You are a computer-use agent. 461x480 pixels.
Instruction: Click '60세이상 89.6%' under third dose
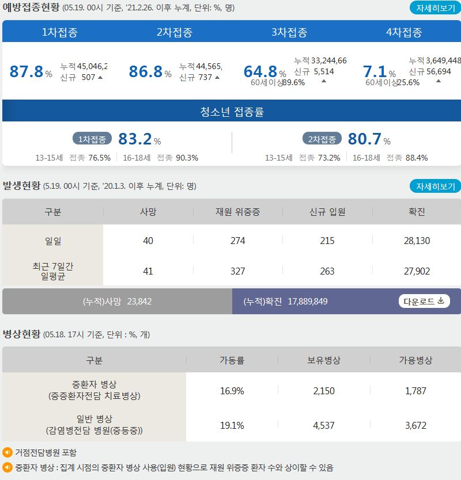tap(278, 83)
